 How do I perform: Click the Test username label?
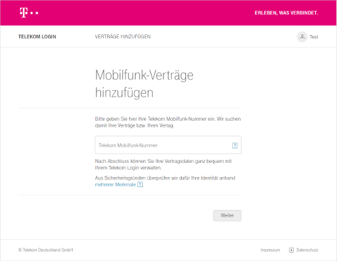click(314, 37)
